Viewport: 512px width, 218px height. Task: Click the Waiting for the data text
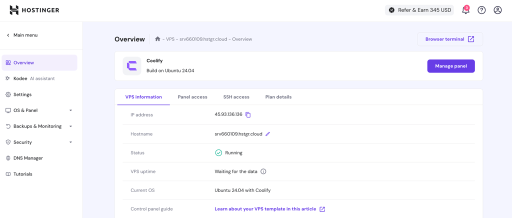coord(236,171)
